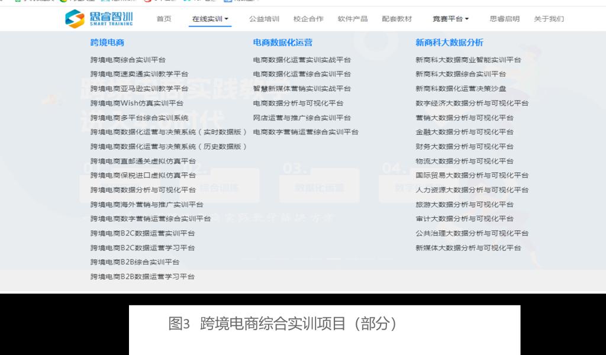The width and height of the screenshot is (606, 355).
Task: Select 智慧新媒体营销实训实战平台 link
Action: tap(302, 89)
